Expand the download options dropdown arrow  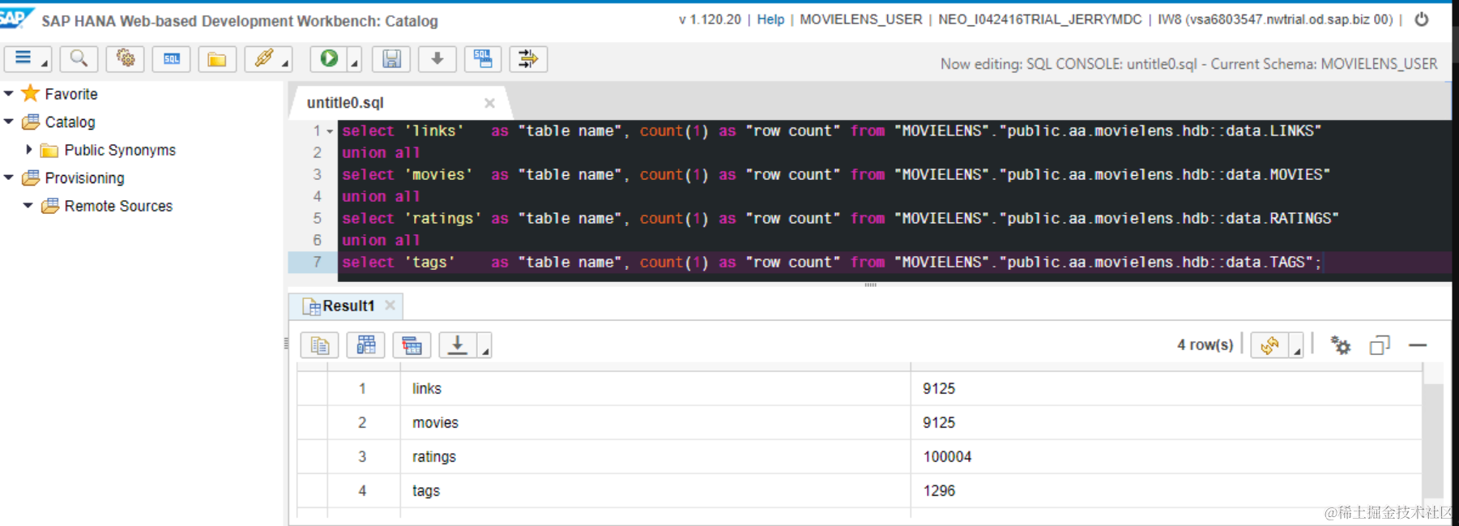pyautogui.click(x=484, y=347)
